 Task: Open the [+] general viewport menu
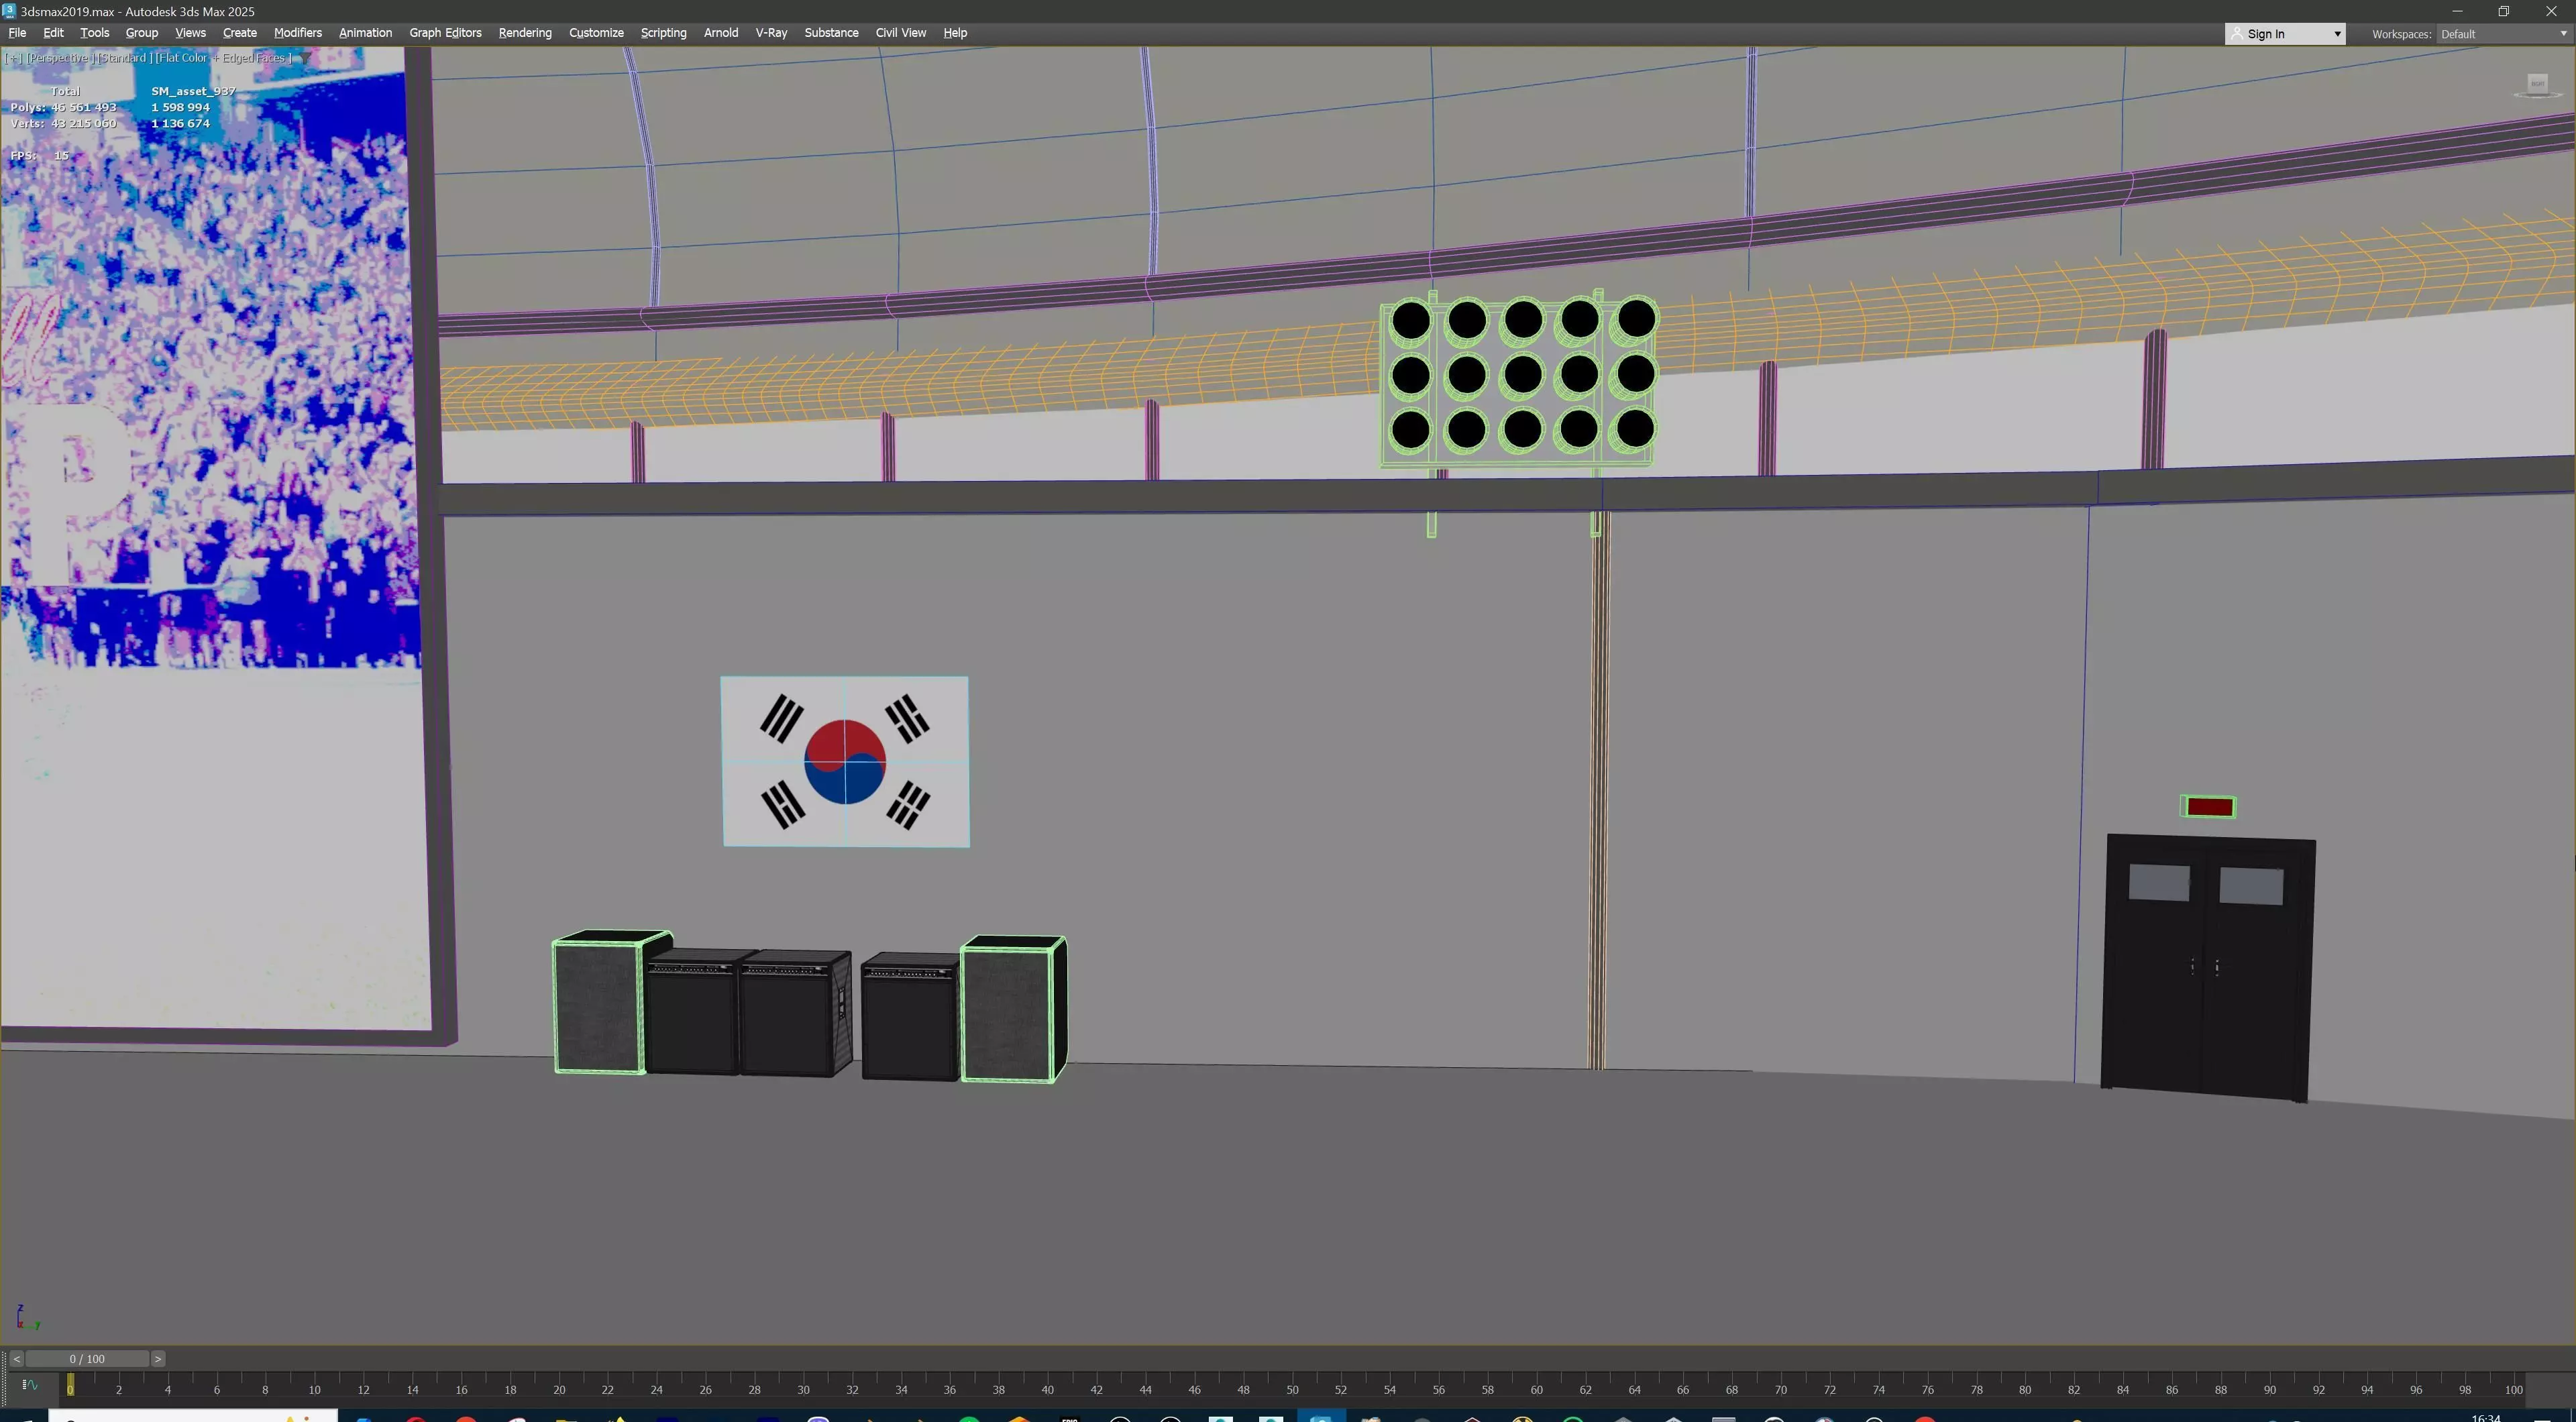[13, 58]
